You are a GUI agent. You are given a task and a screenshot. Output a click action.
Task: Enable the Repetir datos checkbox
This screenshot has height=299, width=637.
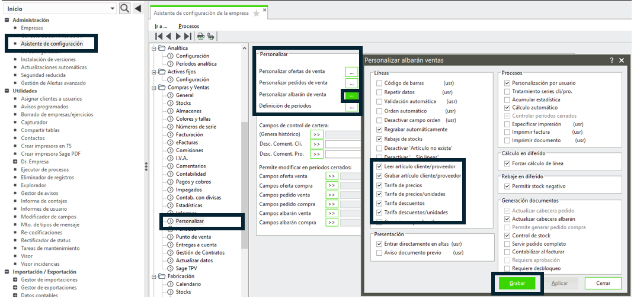coord(379,92)
